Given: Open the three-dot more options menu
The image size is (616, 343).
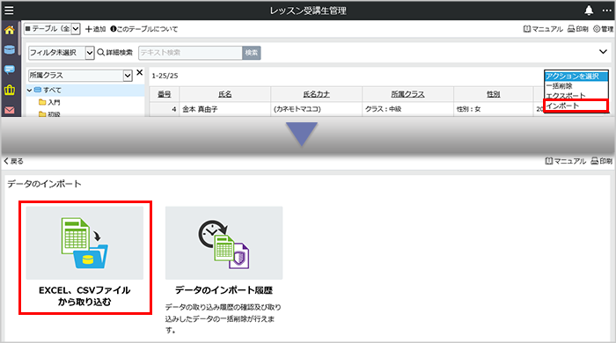Looking at the screenshot, I should 606,11.
